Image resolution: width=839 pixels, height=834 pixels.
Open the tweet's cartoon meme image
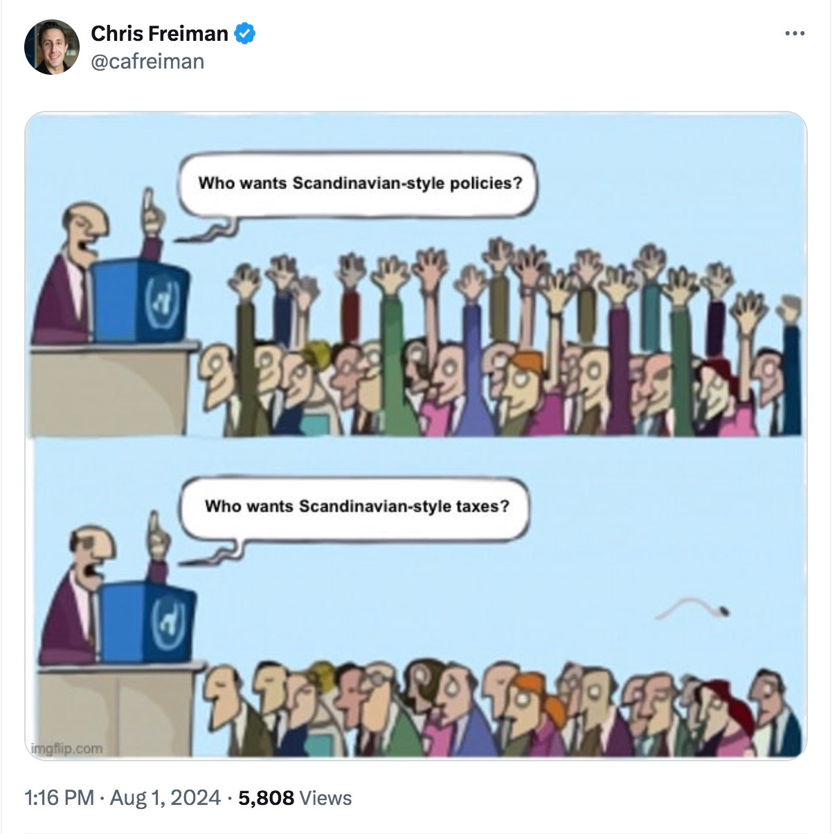click(415, 435)
